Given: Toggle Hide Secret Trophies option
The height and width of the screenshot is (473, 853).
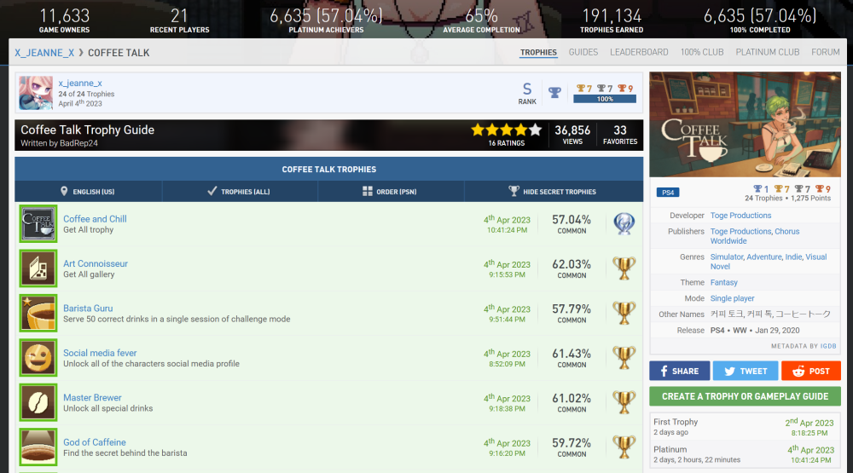Looking at the screenshot, I should click(553, 192).
